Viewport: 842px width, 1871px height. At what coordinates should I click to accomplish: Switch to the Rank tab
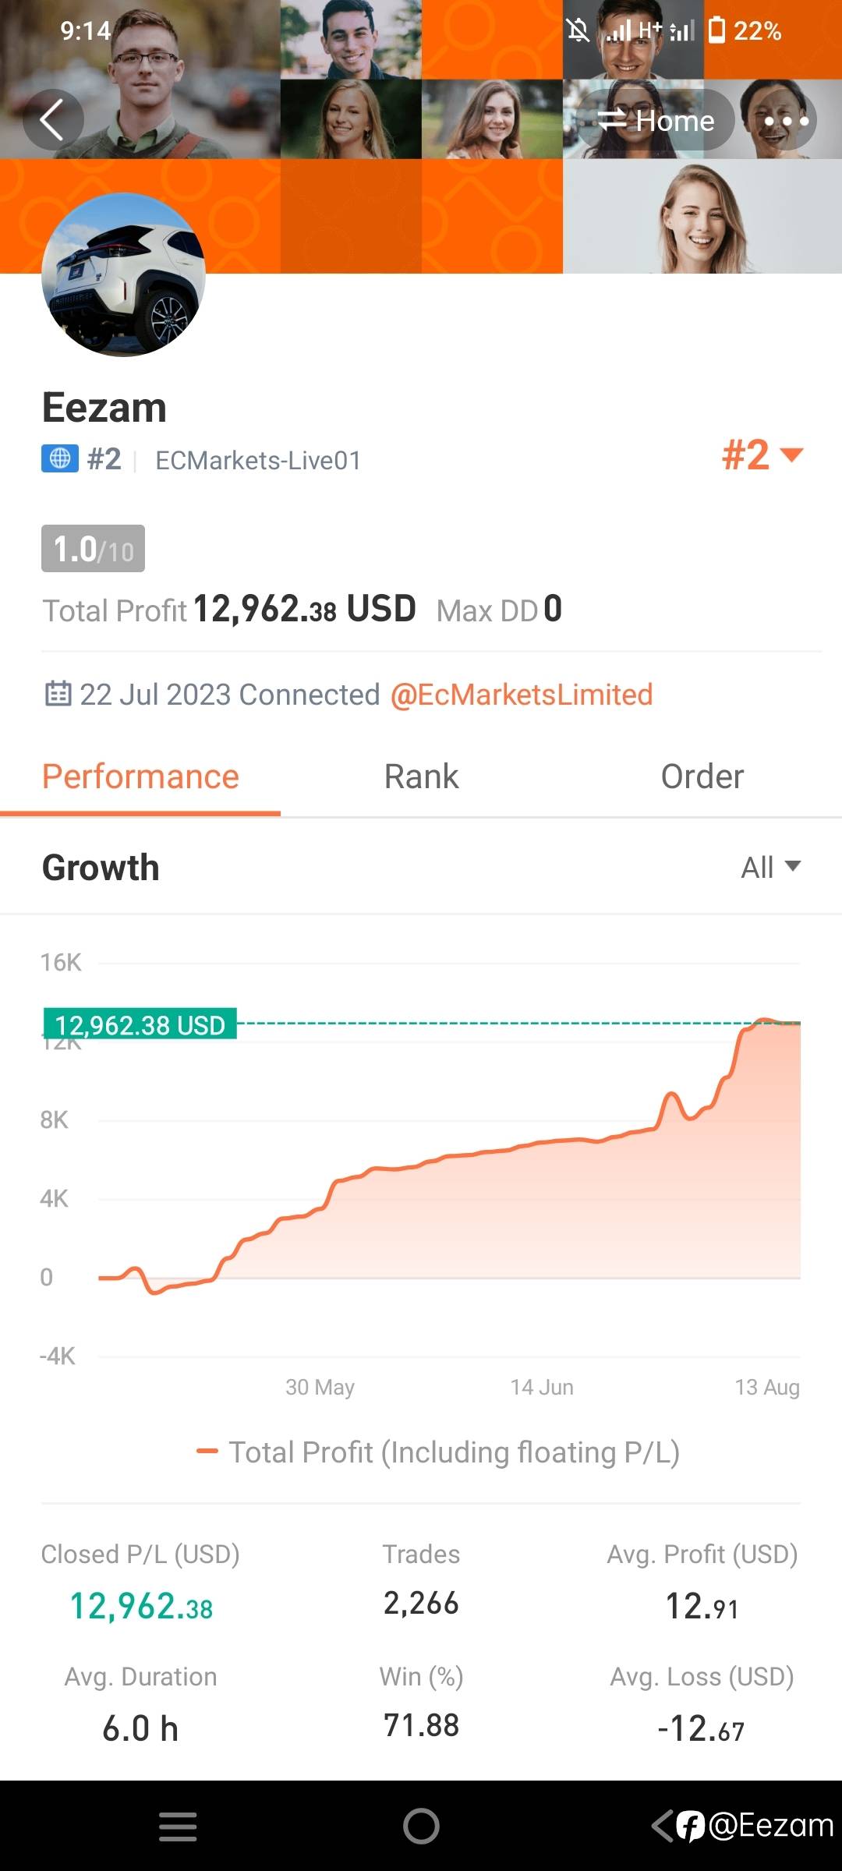tap(421, 776)
